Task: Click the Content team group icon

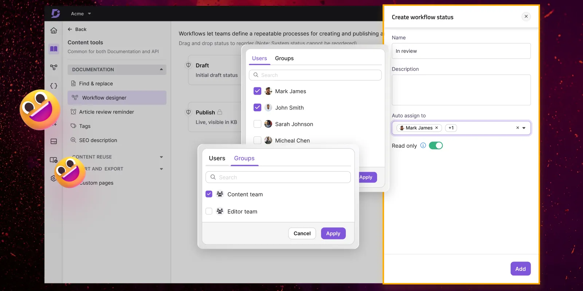Action: [x=220, y=194]
